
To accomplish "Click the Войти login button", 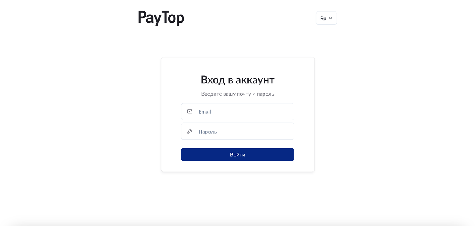I will coord(237,154).
